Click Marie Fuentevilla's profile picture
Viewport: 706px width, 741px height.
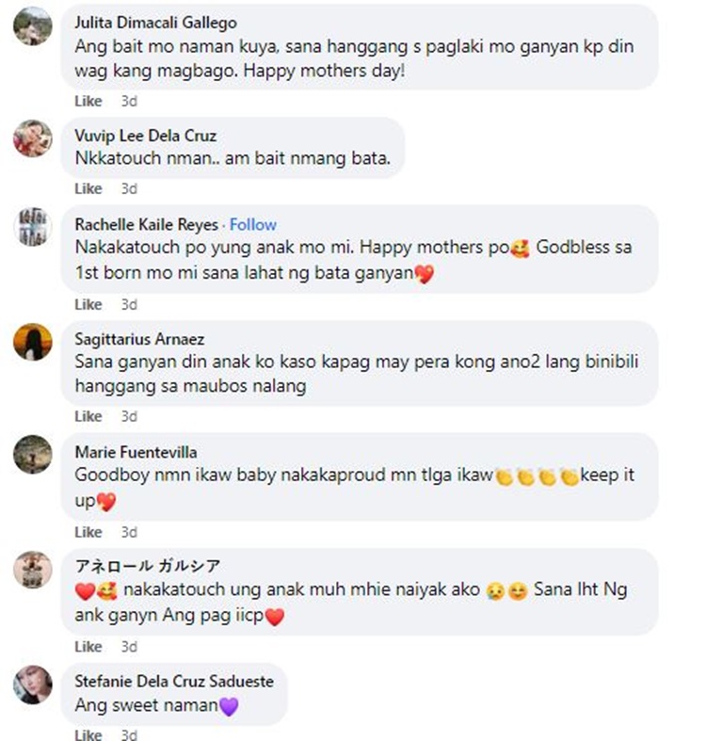click(33, 455)
